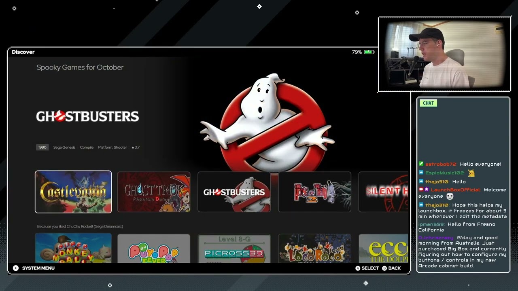Click the Discover header title
The image size is (518, 291).
point(23,52)
